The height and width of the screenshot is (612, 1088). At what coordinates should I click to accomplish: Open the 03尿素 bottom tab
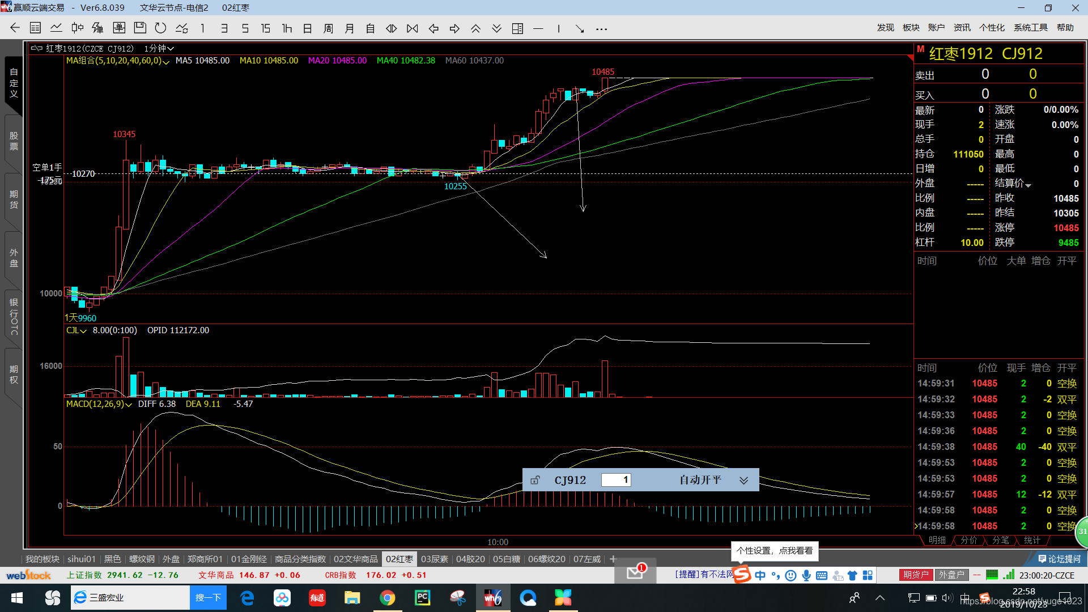tap(435, 559)
